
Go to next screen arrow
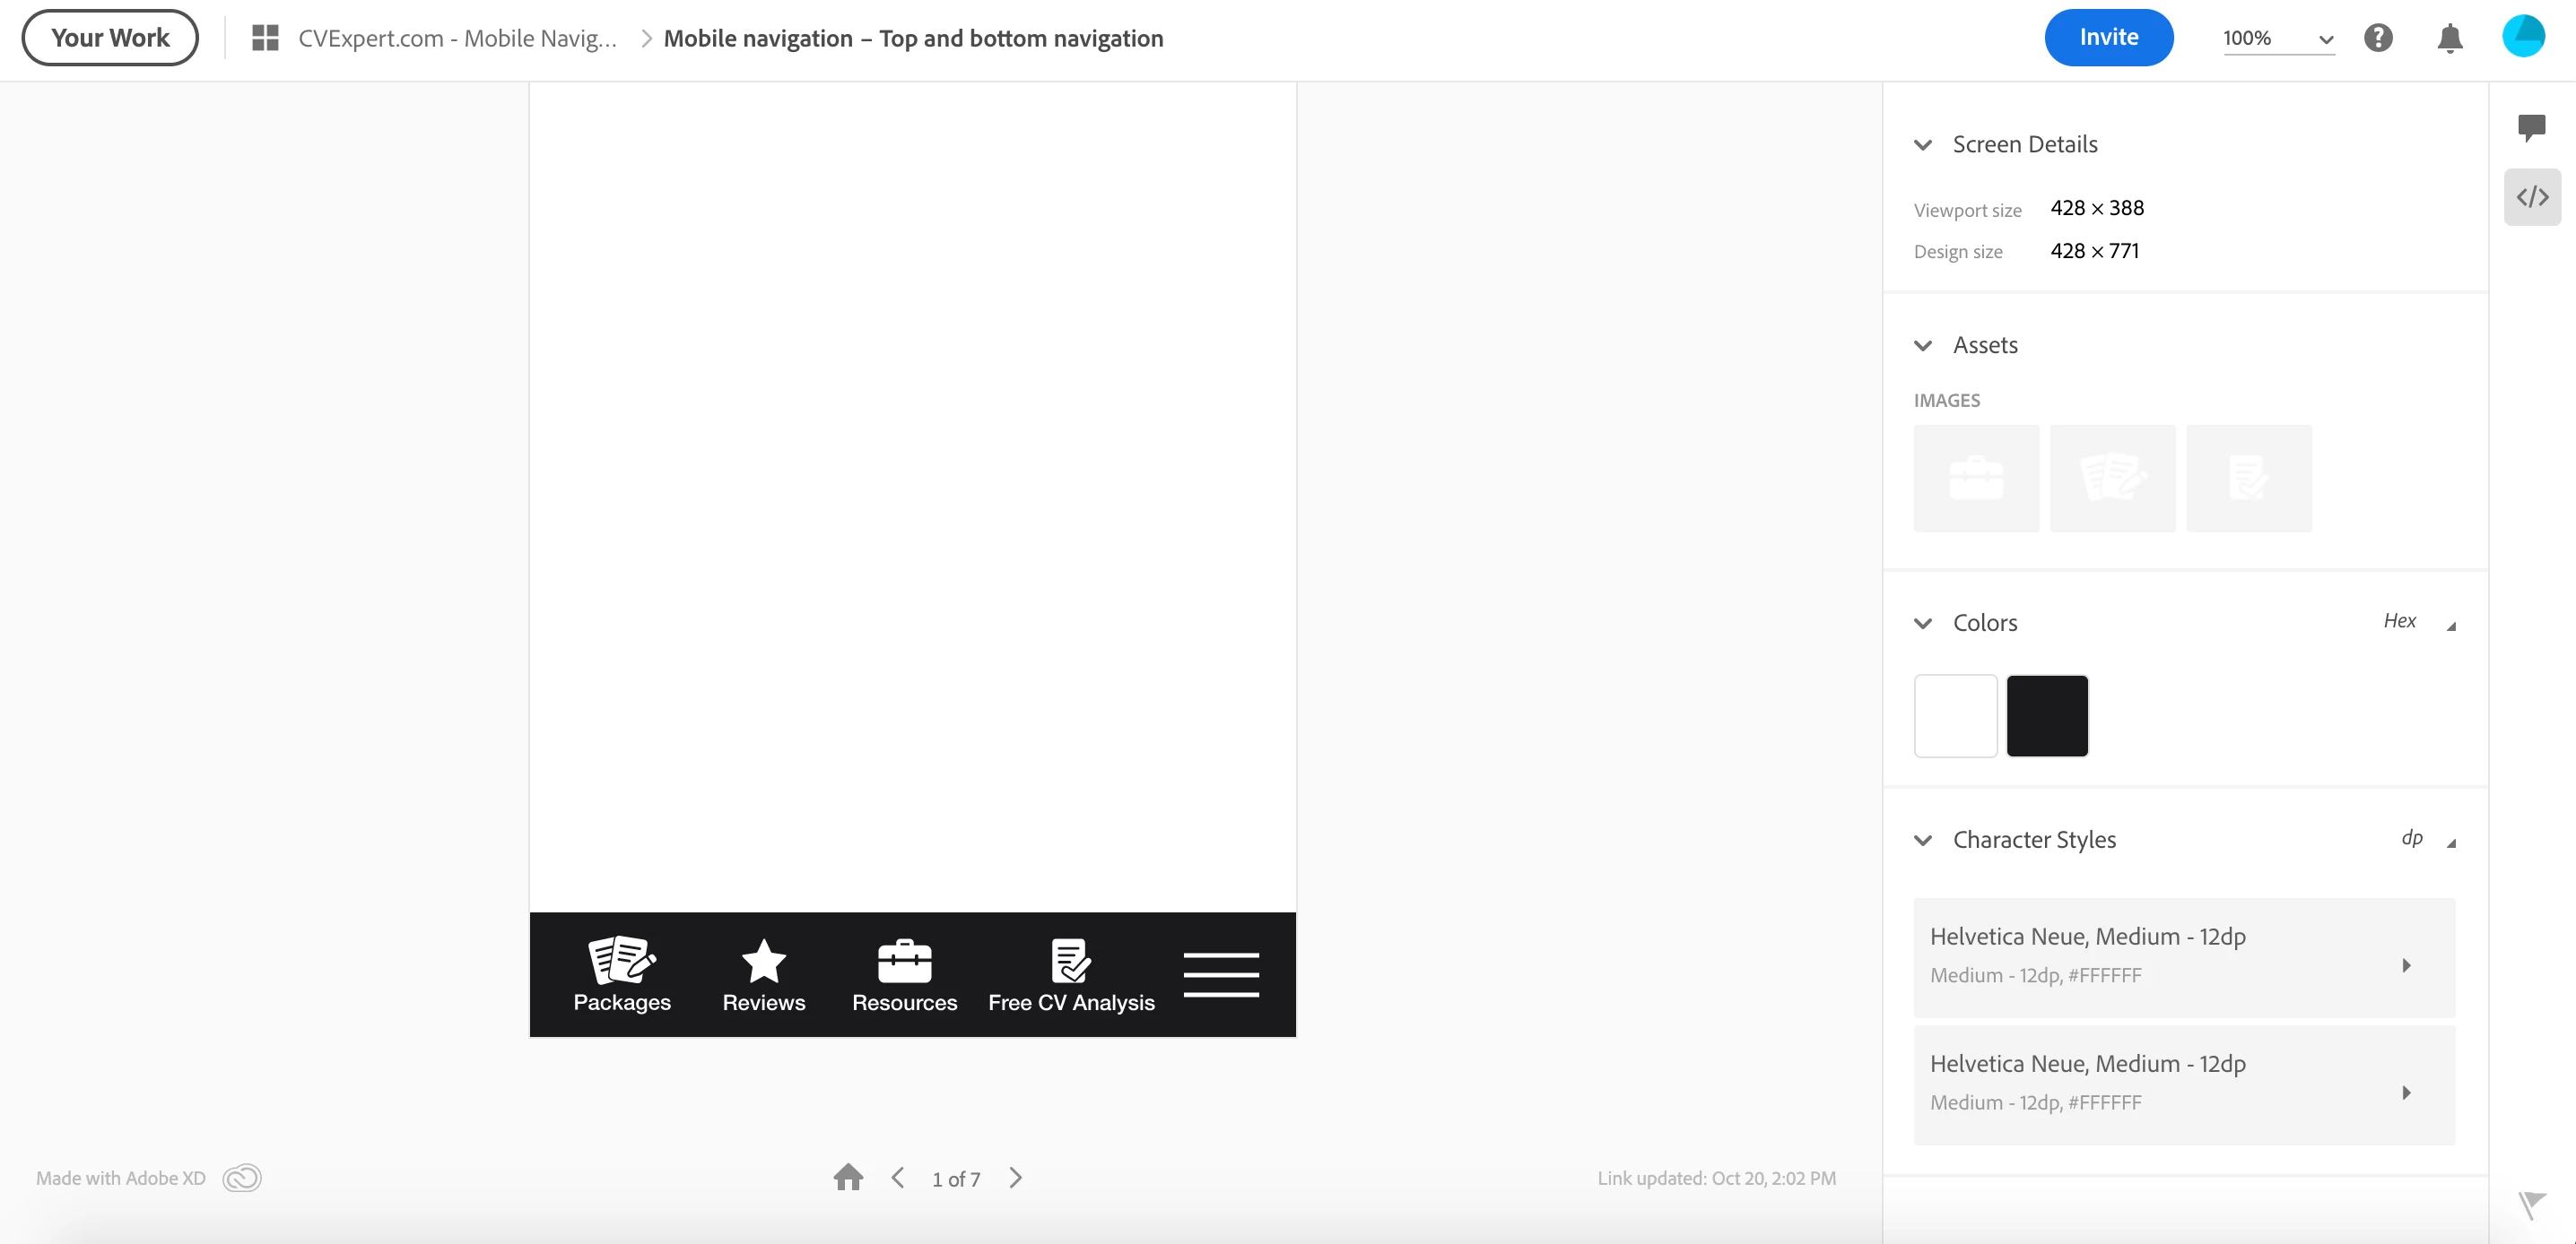[1016, 1178]
